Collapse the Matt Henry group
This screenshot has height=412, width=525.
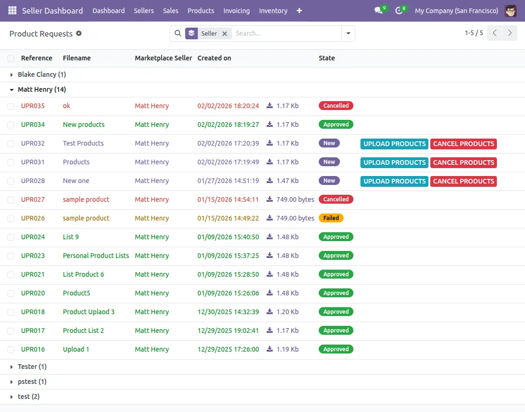coord(11,89)
